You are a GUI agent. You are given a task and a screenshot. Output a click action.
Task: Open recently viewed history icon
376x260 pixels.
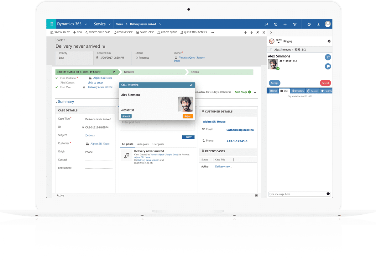(x=276, y=24)
